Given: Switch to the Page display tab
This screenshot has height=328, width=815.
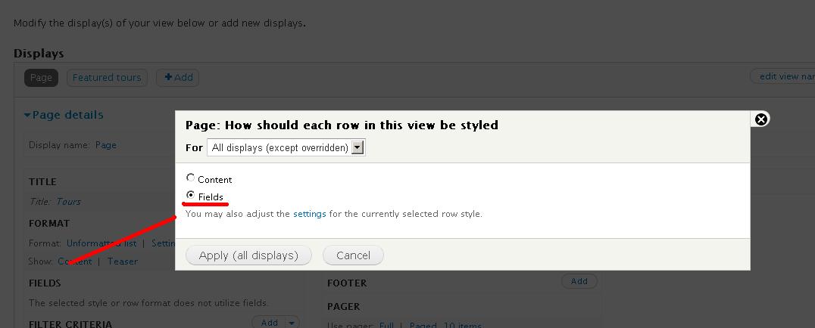Looking at the screenshot, I should 41,78.
